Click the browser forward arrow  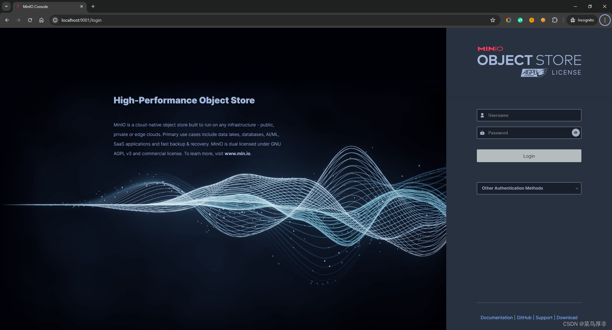(18, 20)
